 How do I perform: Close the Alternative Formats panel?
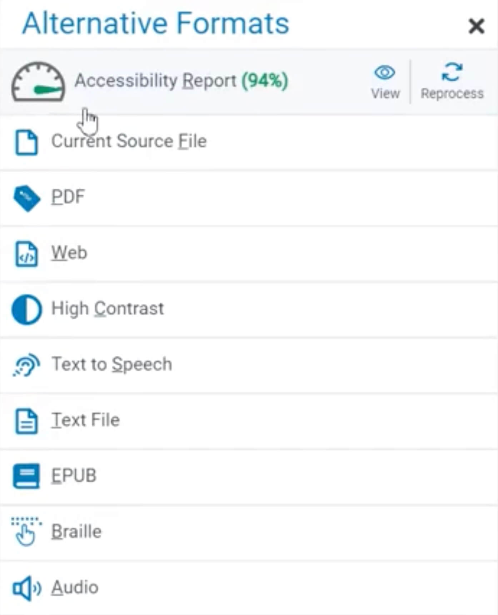(476, 26)
